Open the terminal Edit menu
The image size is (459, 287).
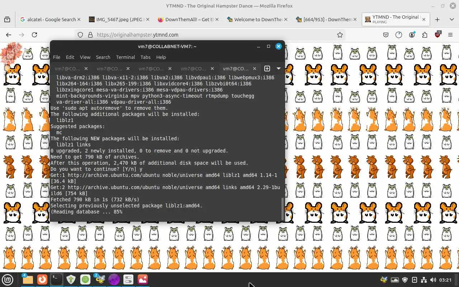(x=70, y=57)
